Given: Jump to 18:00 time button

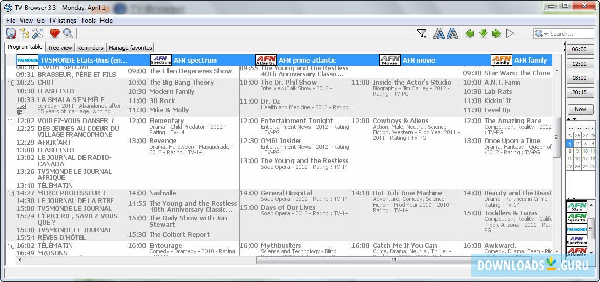Looking at the screenshot, I should click(x=581, y=78).
